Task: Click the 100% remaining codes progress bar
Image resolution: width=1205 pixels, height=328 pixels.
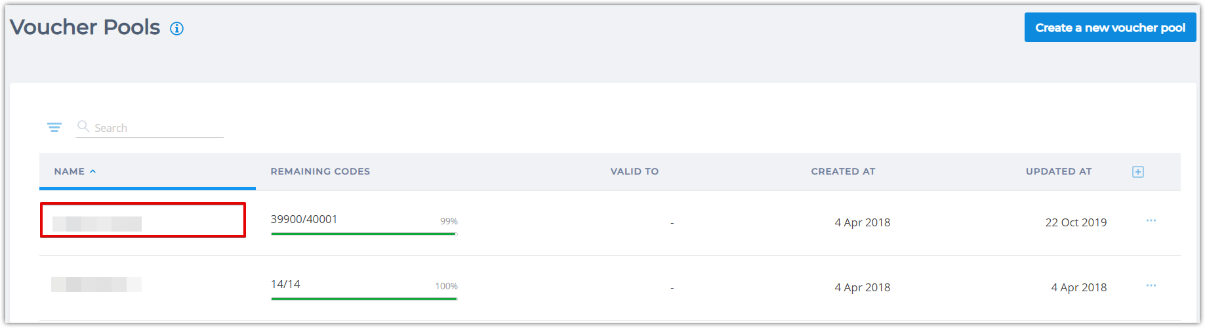Action: [364, 298]
